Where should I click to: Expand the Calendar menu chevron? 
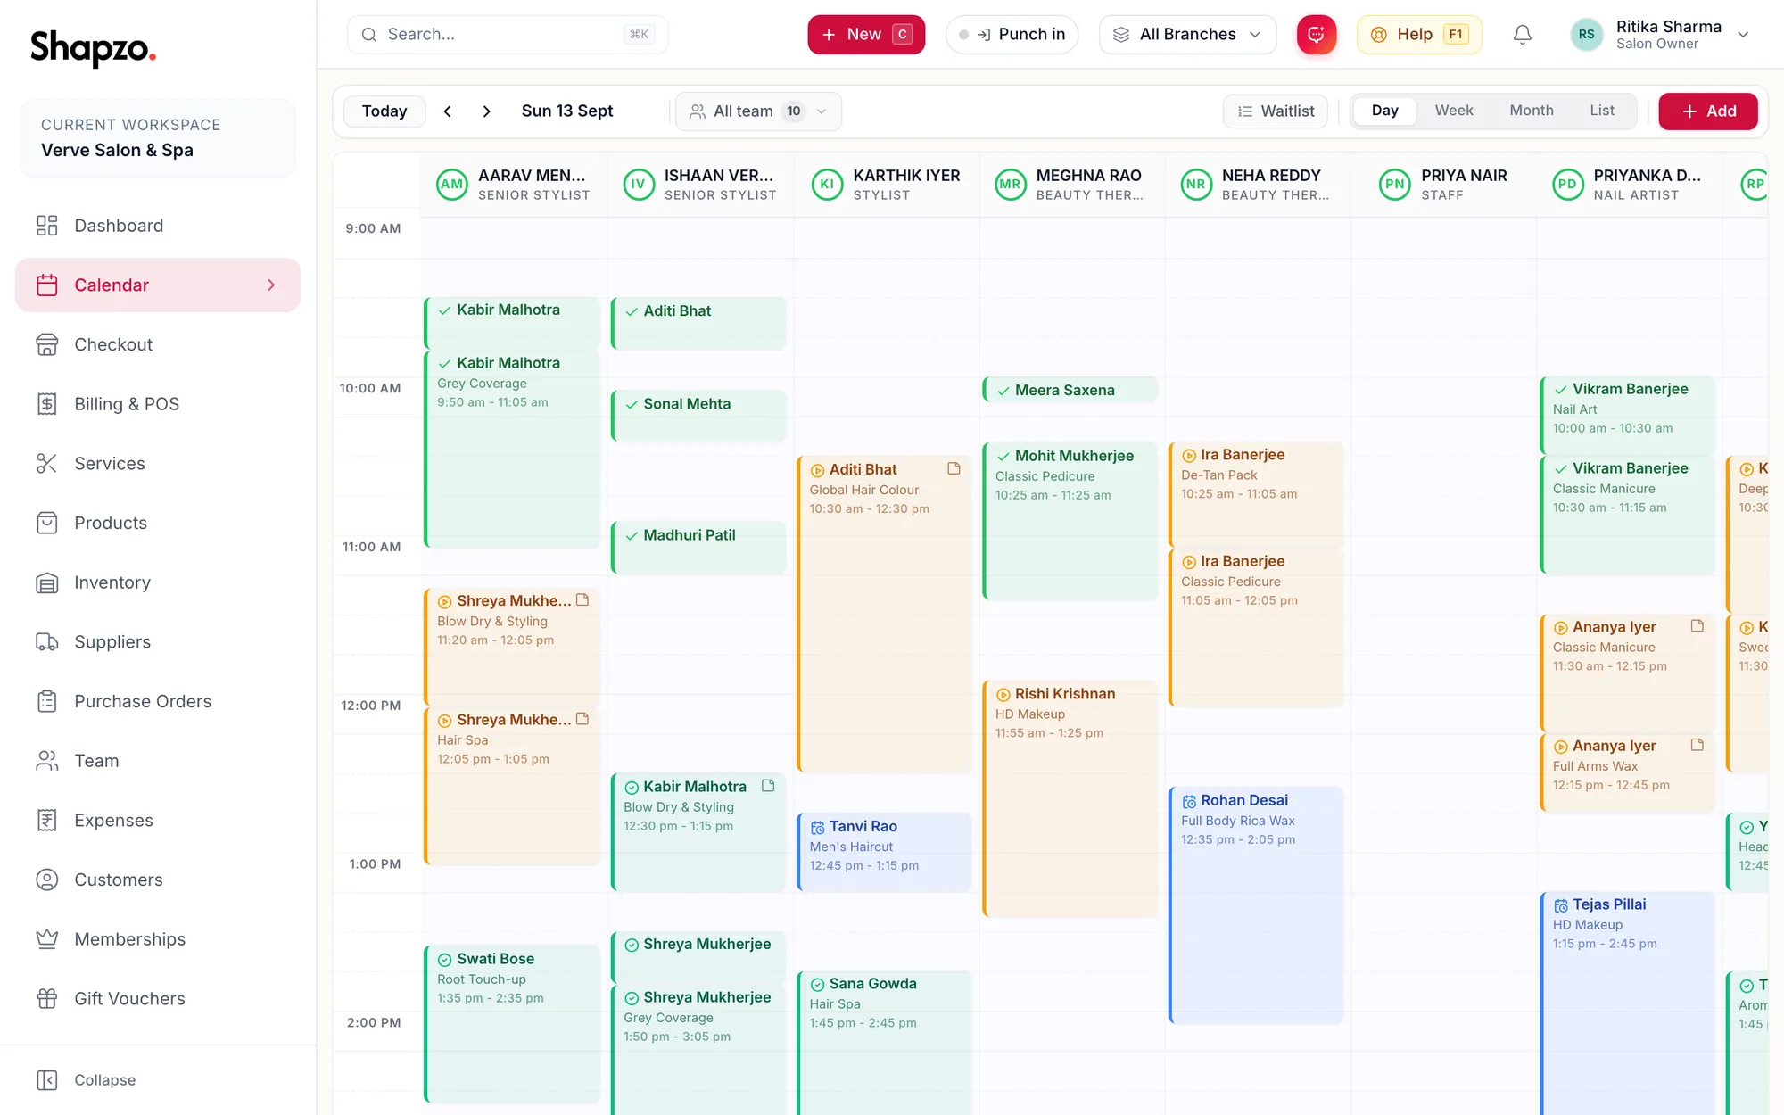[x=271, y=285]
